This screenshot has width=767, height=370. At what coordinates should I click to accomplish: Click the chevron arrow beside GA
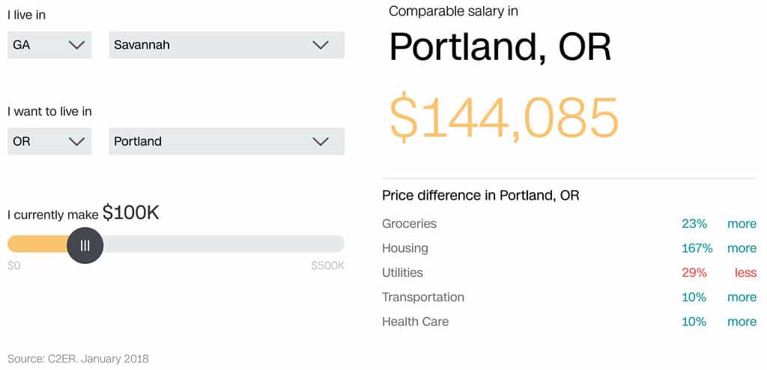point(76,45)
